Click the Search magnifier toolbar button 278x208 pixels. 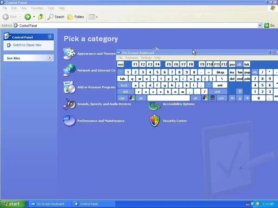coord(56,17)
